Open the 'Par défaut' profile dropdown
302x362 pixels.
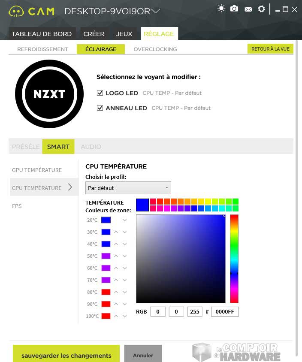point(128,188)
